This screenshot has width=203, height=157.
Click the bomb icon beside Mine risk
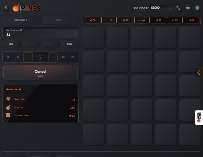point(8,107)
